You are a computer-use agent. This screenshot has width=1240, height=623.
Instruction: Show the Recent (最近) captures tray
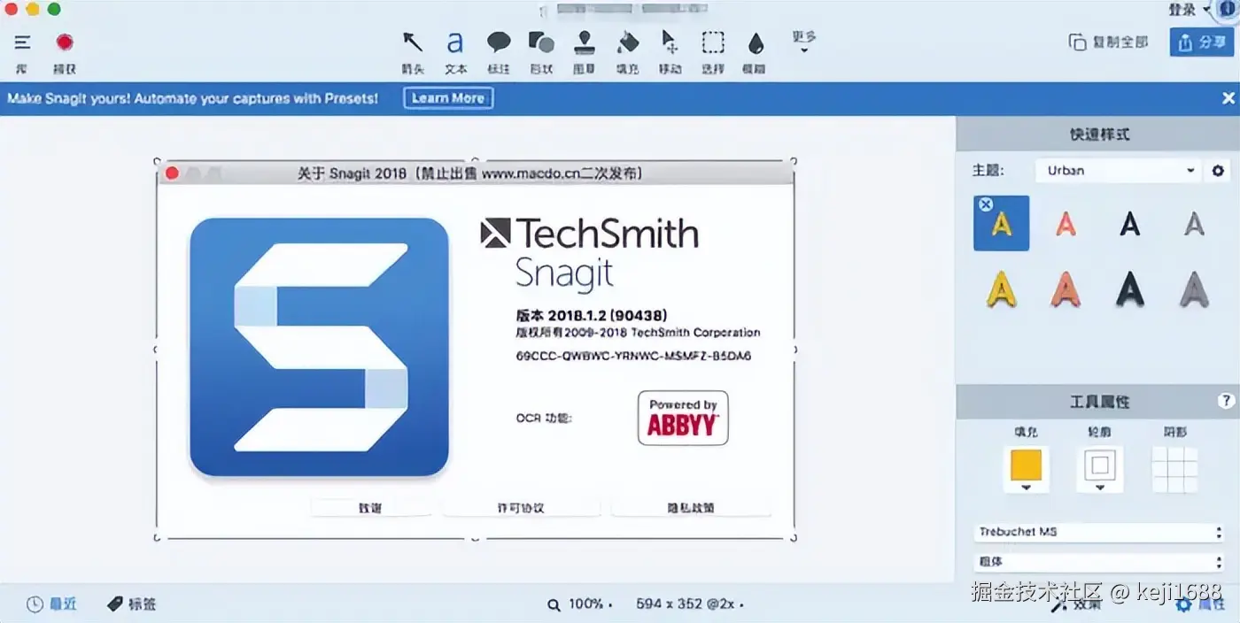(x=51, y=604)
